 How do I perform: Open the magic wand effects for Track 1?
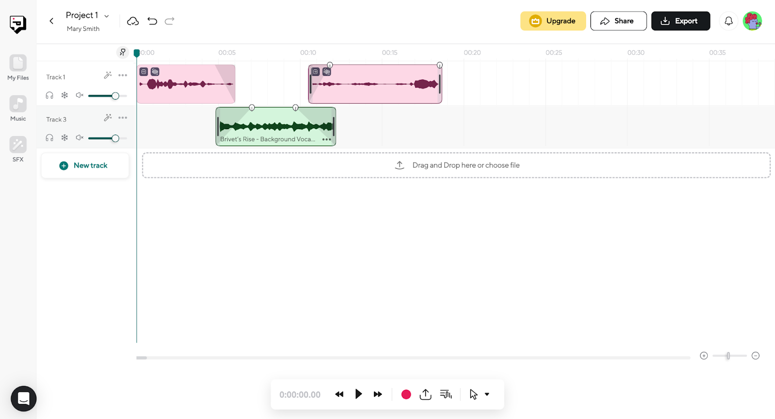point(108,75)
